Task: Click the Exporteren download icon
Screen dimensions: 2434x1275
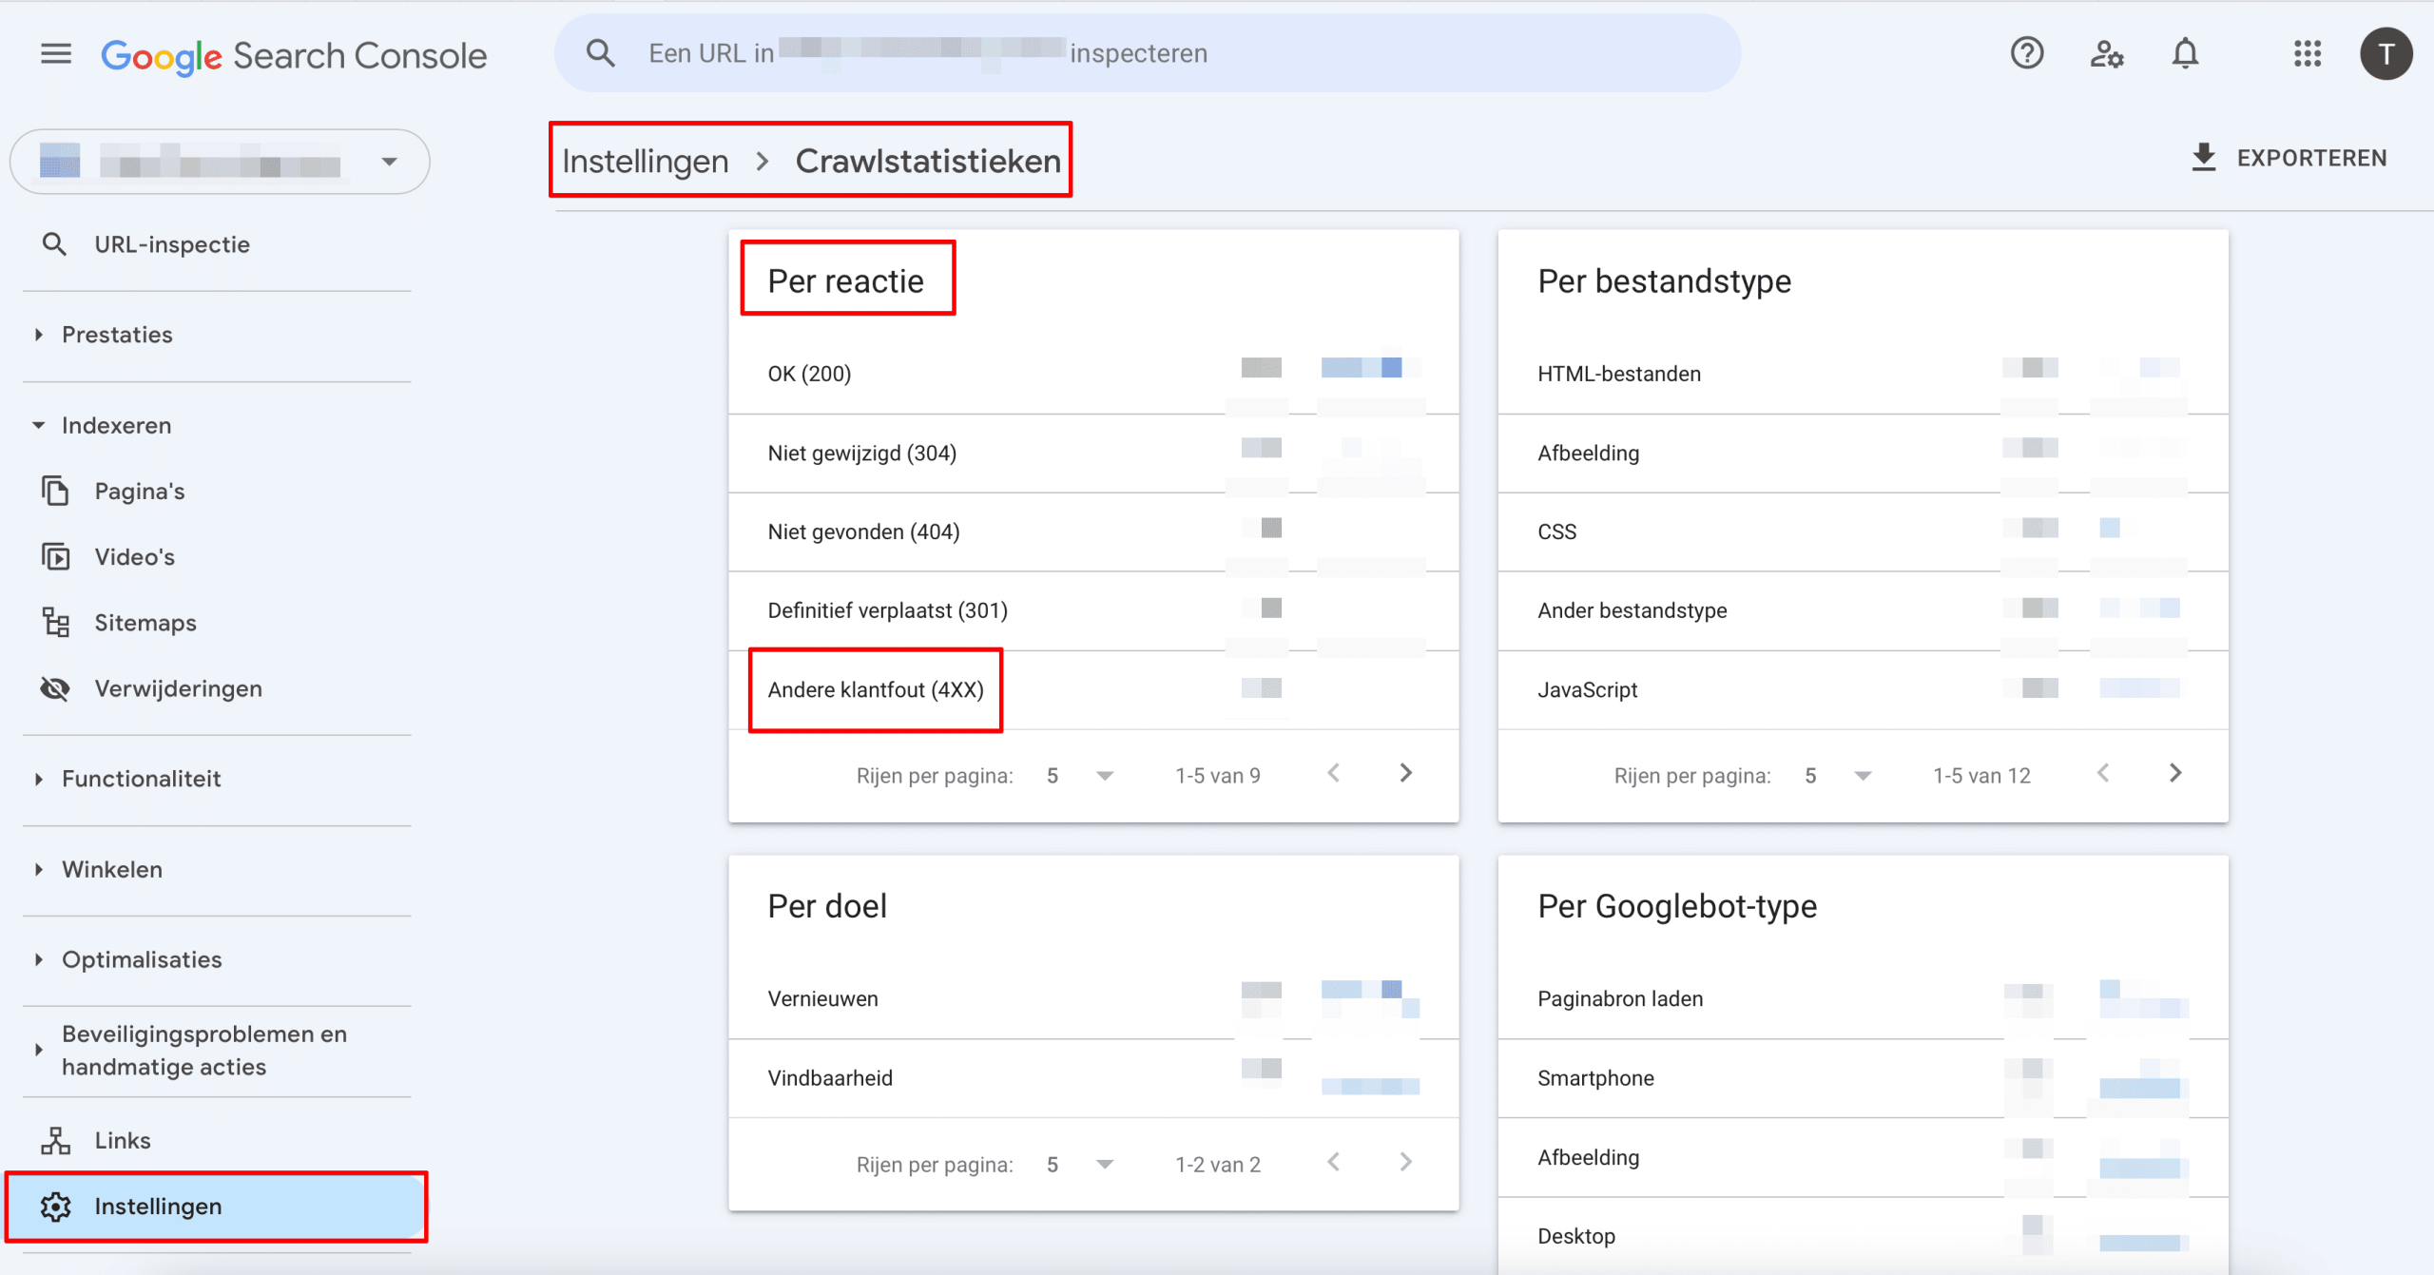Action: pyautogui.click(x=2203, y=158)
